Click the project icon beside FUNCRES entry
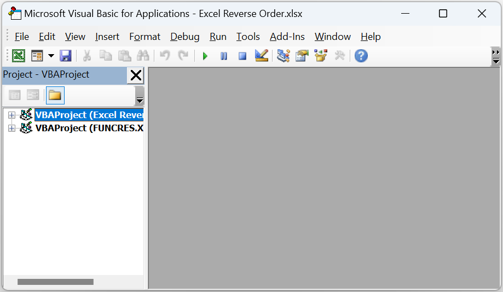 (26, 128)
